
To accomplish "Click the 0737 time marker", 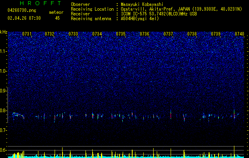I will coord(168,34).
